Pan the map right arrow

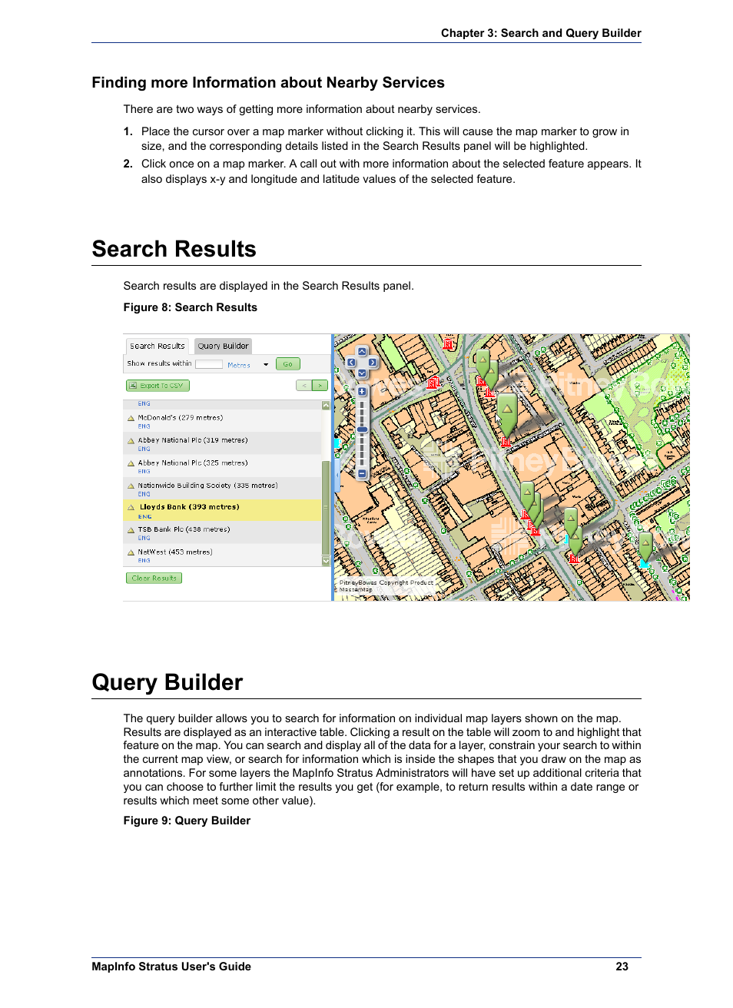tap(373, 363)
